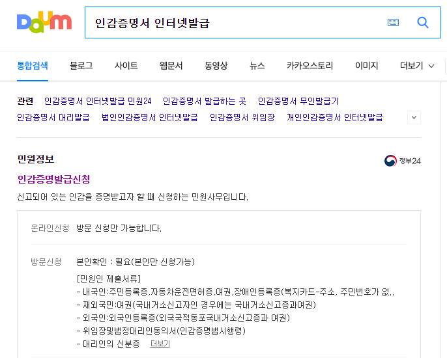Click the line 본인확인 : 필요(본인만 신청가능)
This screenshot has width=447, height=358.
point(136,262)
